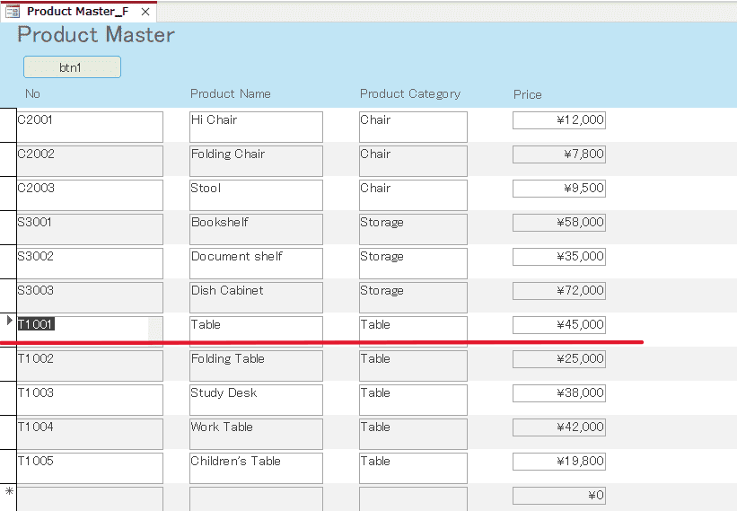Click the btn1 button
The width and height of the screenshot is (737, 511).
[x=72, y=67]
